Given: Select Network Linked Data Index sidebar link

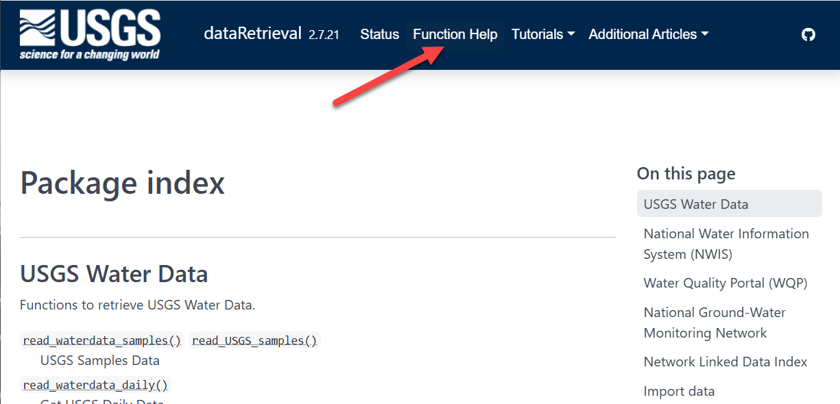Looking at the screenshot, I should (x=725, y=362).
